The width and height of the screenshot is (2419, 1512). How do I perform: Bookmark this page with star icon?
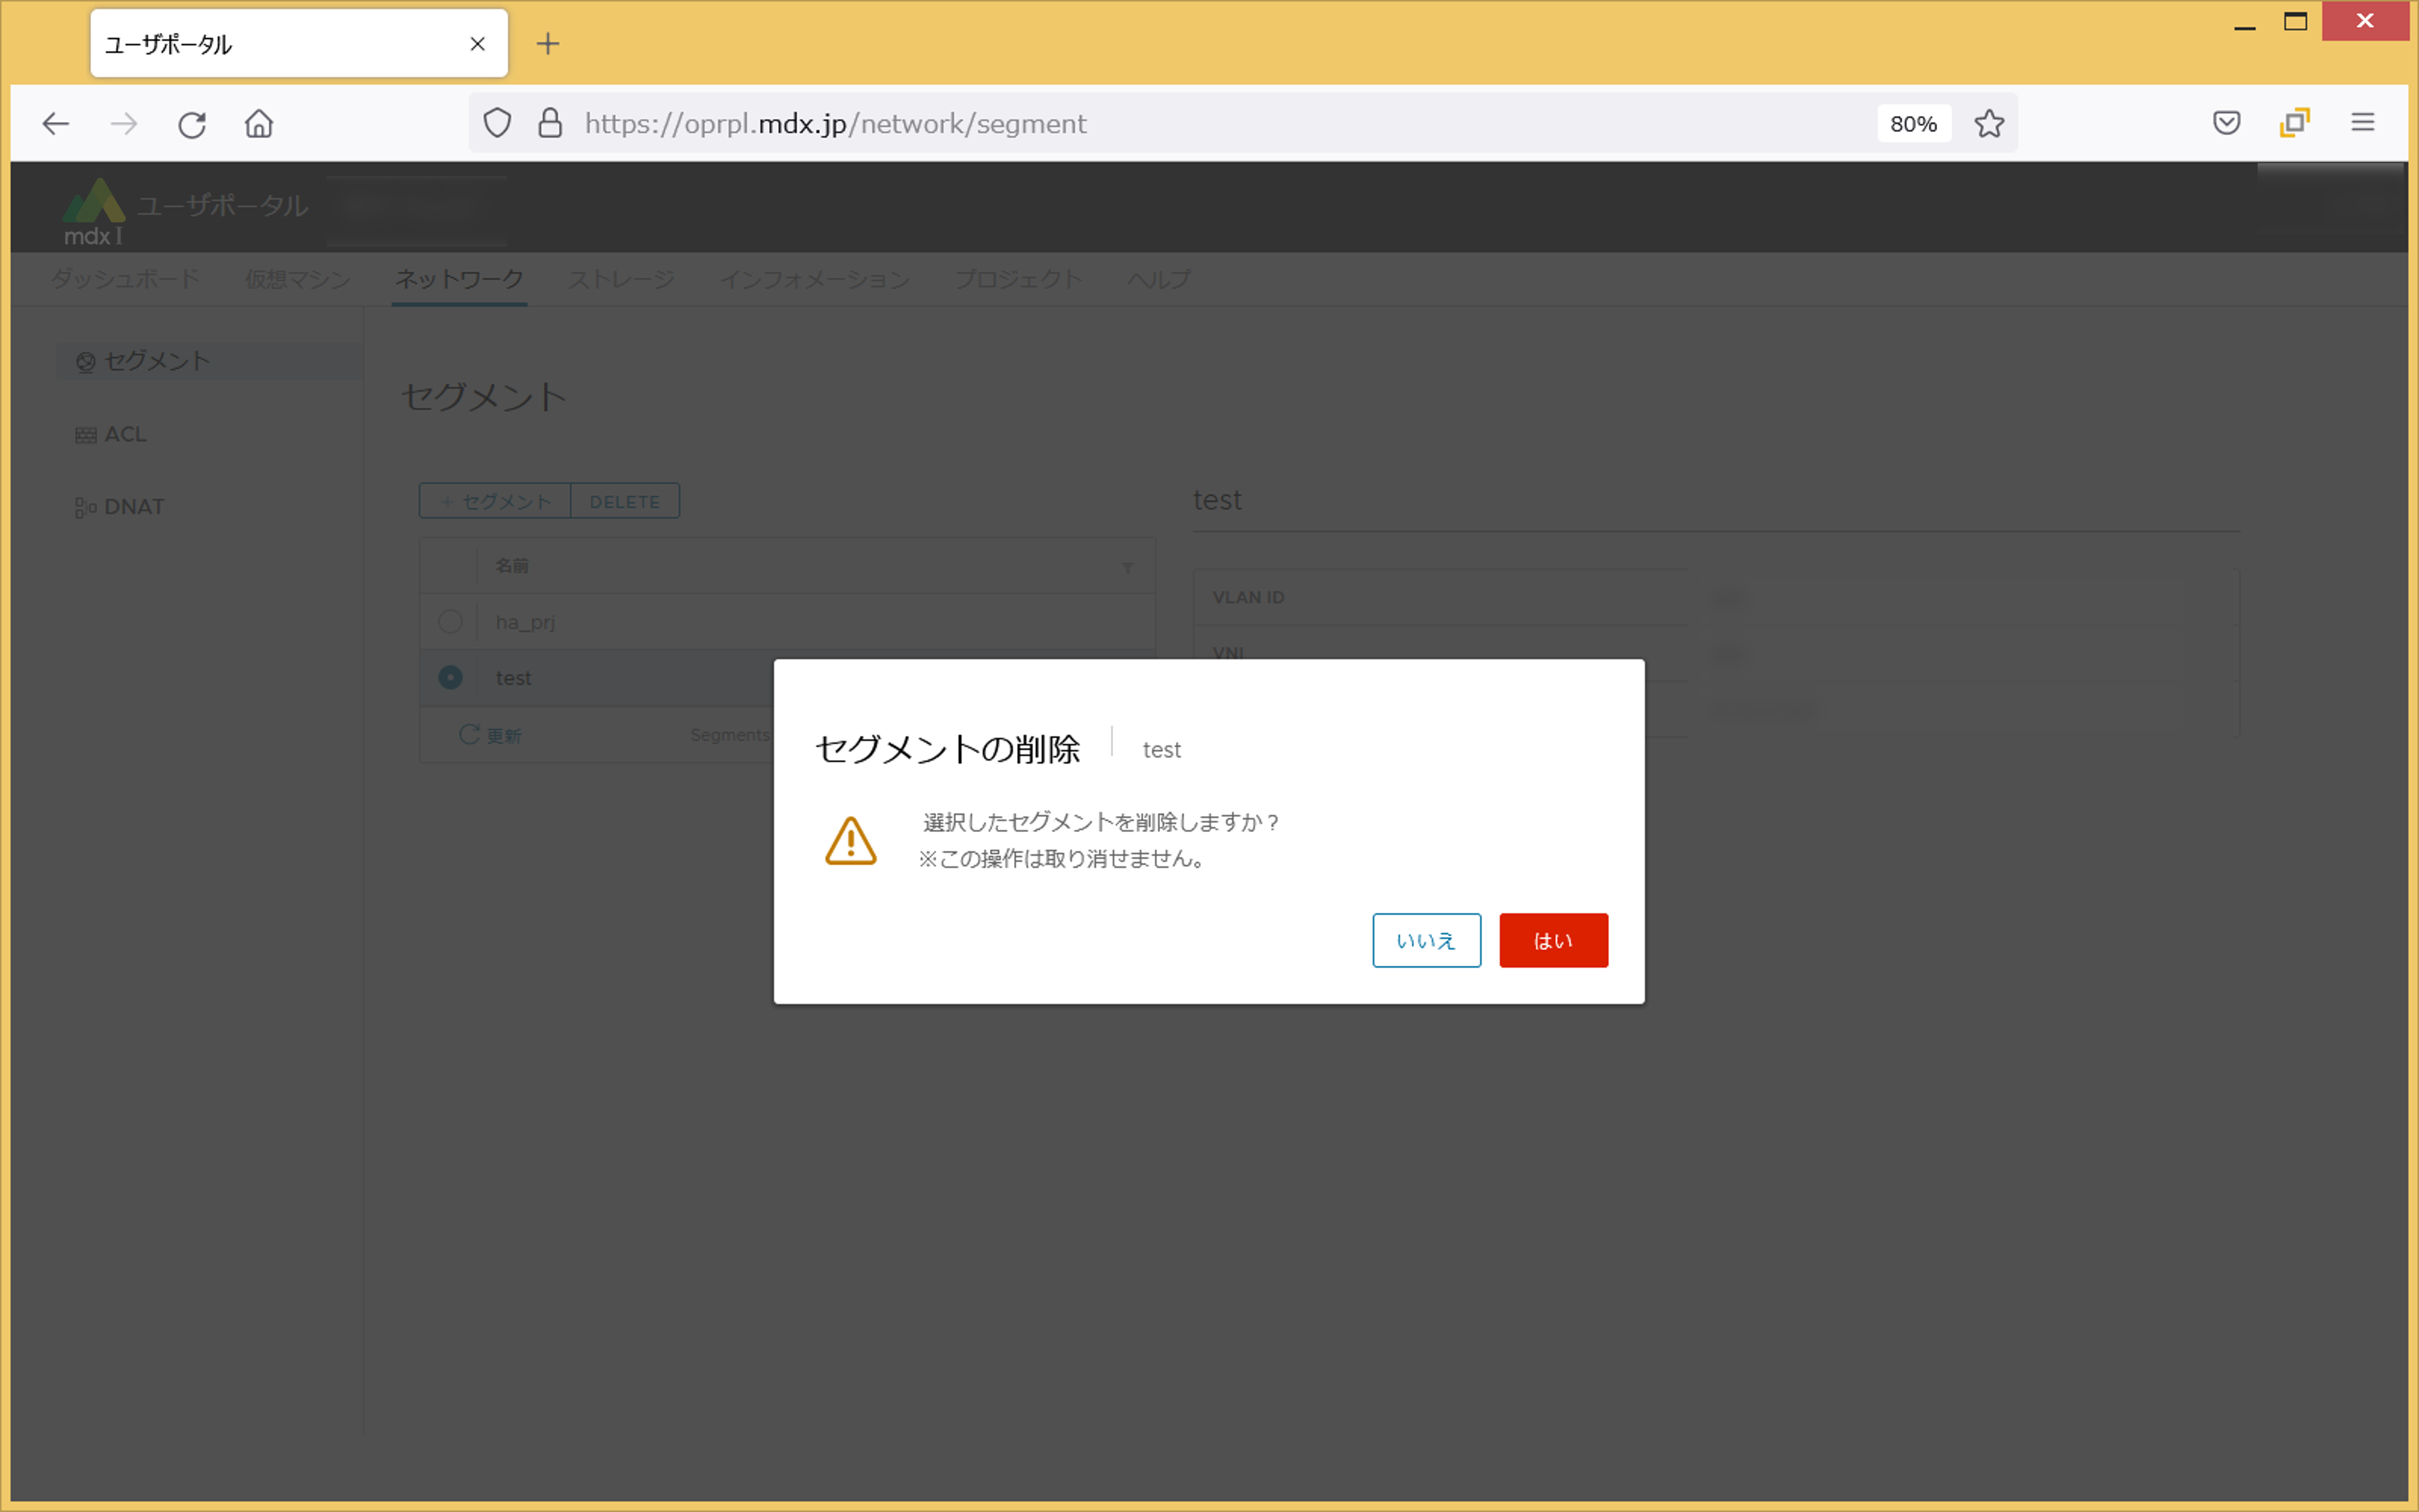click(1989, 123)
